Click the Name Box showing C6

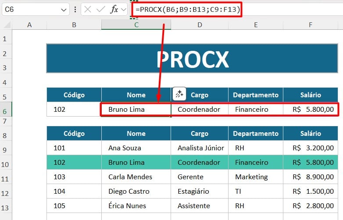point(36,9)
